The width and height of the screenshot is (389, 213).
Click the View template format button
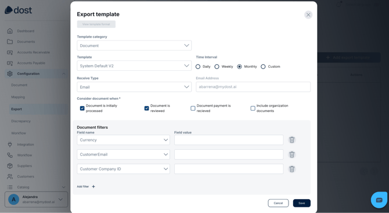click(96, 24)
